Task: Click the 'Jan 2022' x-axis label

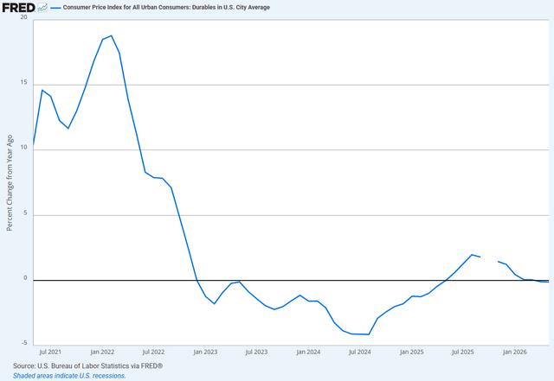Action: coord(102,352)
